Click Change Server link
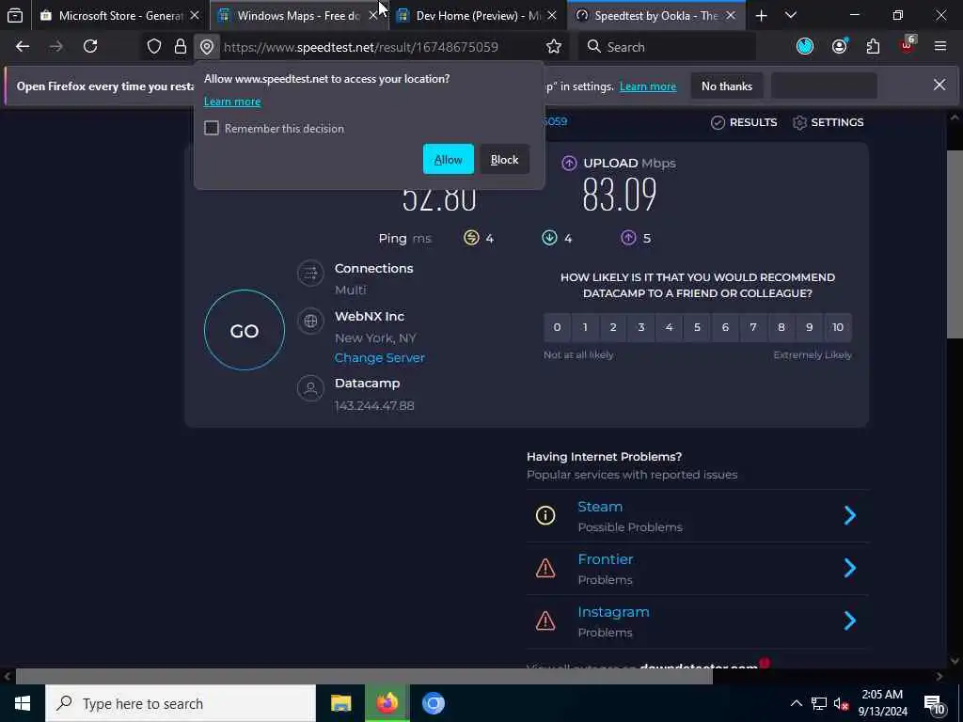963x722 pixels. tap(380, 358)
